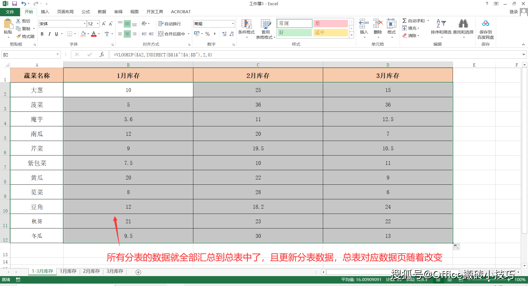Click the Save icon in quick access toolbar
Viewport: 528px width, 286px height.
click(15, 4)
